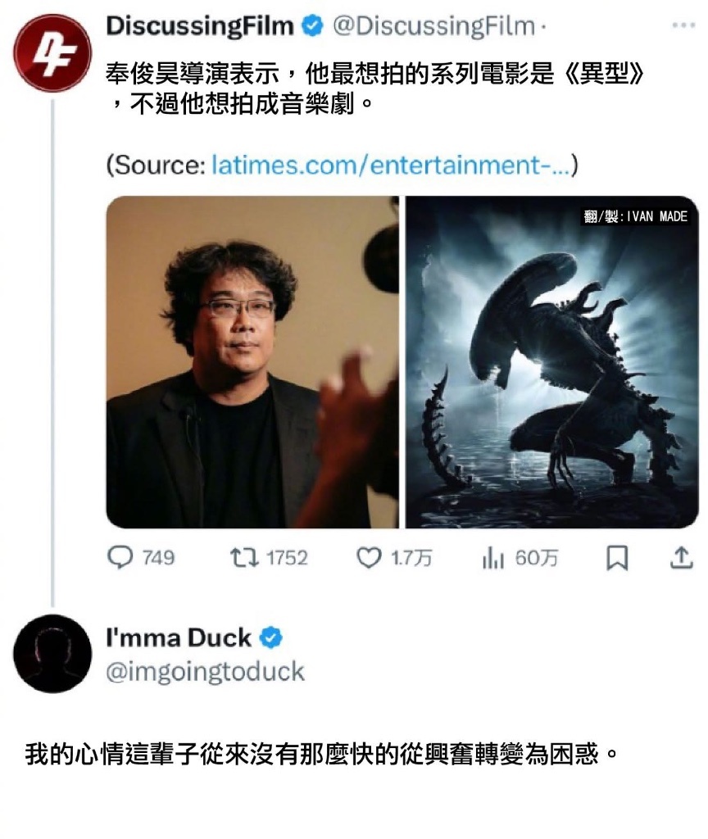Share the tweet via upload icon

(681, 557)
